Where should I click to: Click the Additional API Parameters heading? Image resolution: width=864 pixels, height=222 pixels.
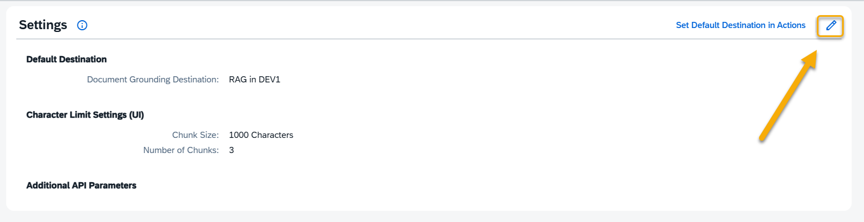click(x=81, y=185)
